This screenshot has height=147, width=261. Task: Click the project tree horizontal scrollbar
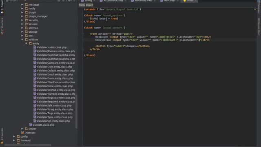28,145
